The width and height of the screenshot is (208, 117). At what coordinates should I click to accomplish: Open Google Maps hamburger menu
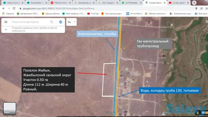(6, 22)
